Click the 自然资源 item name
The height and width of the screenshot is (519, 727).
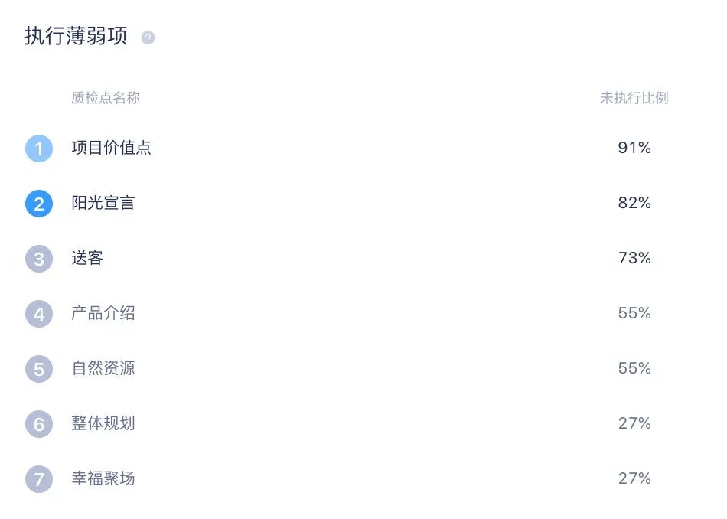(x=103, y=368)
